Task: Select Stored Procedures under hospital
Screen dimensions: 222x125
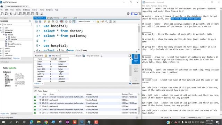Action: coord(15,44)
